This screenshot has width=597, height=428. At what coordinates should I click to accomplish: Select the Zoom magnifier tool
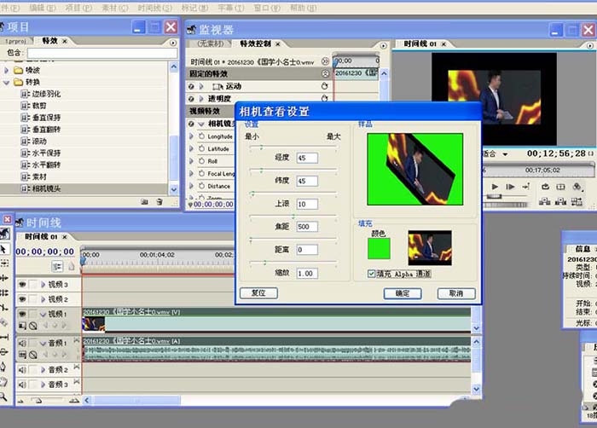(3, 396)
